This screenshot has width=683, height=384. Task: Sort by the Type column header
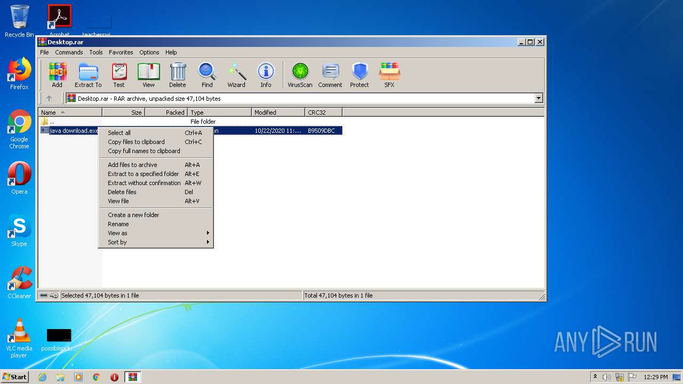[219, 112]
